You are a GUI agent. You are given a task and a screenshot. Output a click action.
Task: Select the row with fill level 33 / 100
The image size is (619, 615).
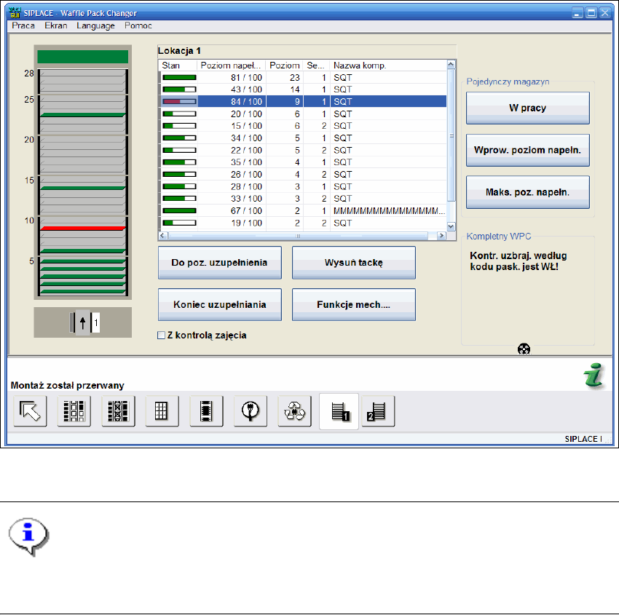[x=303, y=199]
